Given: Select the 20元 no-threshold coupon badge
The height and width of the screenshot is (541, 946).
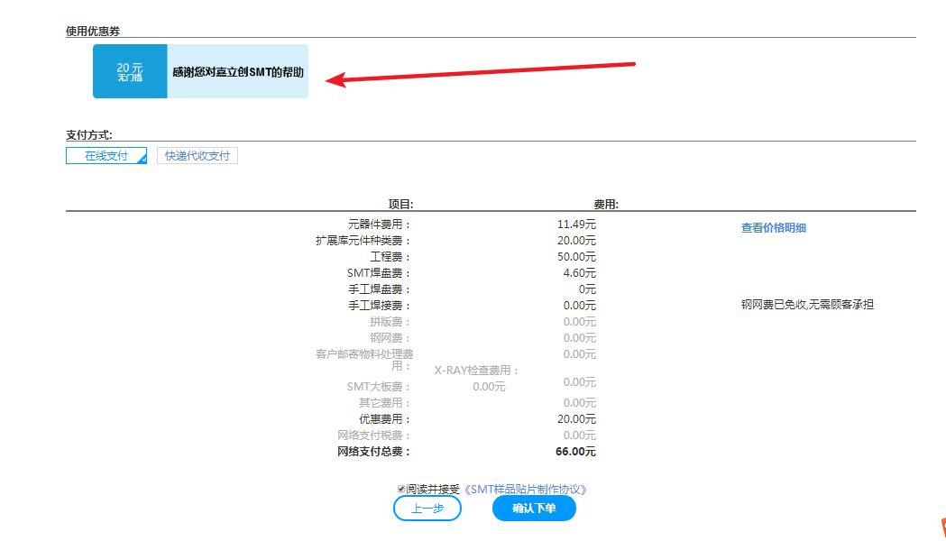Looking at the screenshot, I should tap(130, 71).
